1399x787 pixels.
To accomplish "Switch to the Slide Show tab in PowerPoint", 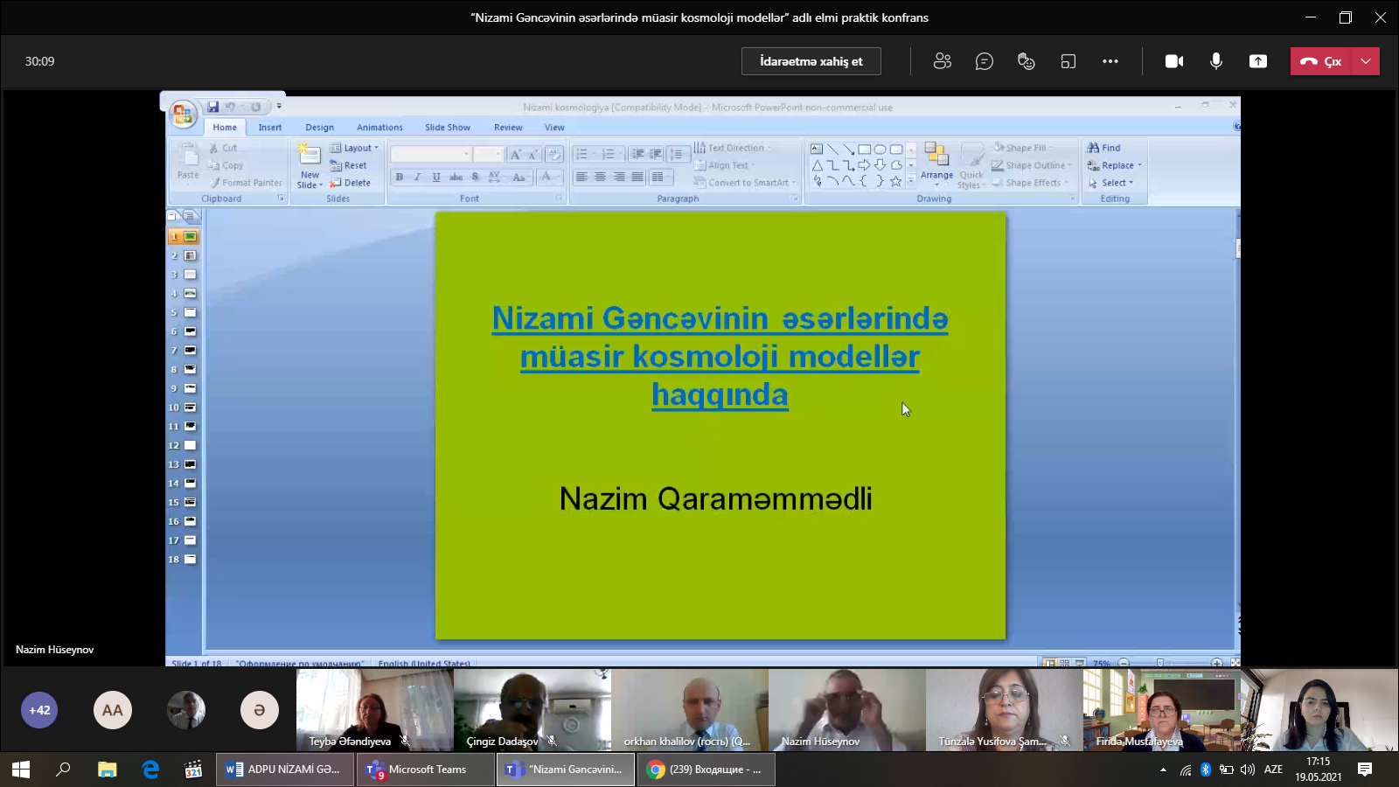I will pos(447,128).
